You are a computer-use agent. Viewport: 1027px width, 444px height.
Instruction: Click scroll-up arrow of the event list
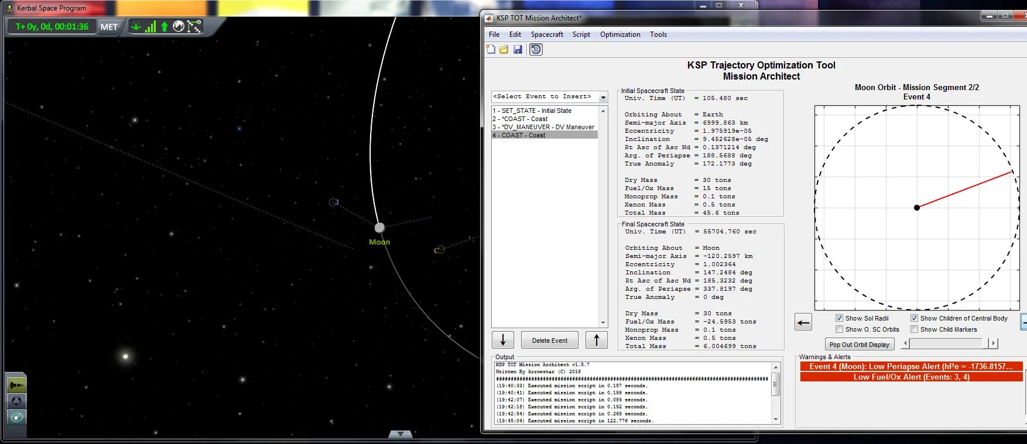click(x=603, y=110)
